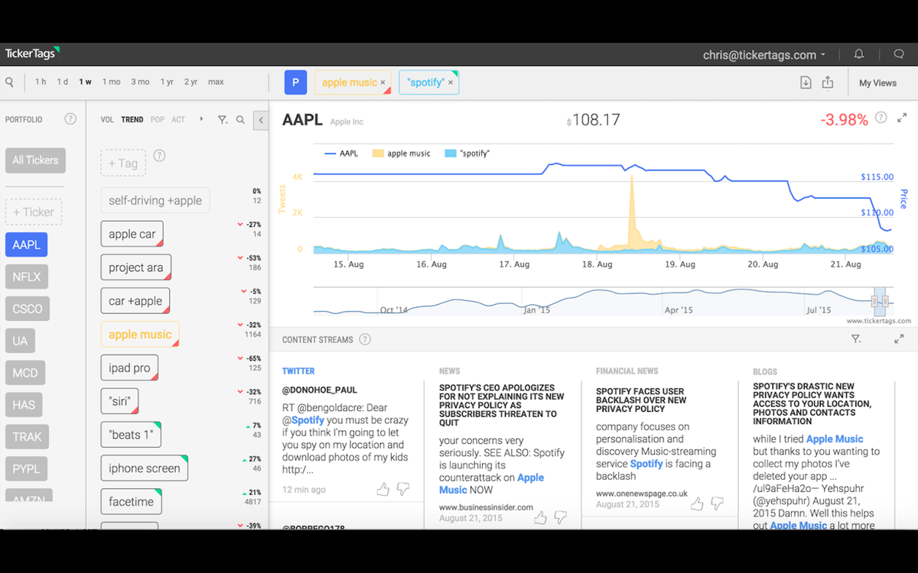Click the right handle of range navigator
The image size is (918, 573).
(885, 301)
